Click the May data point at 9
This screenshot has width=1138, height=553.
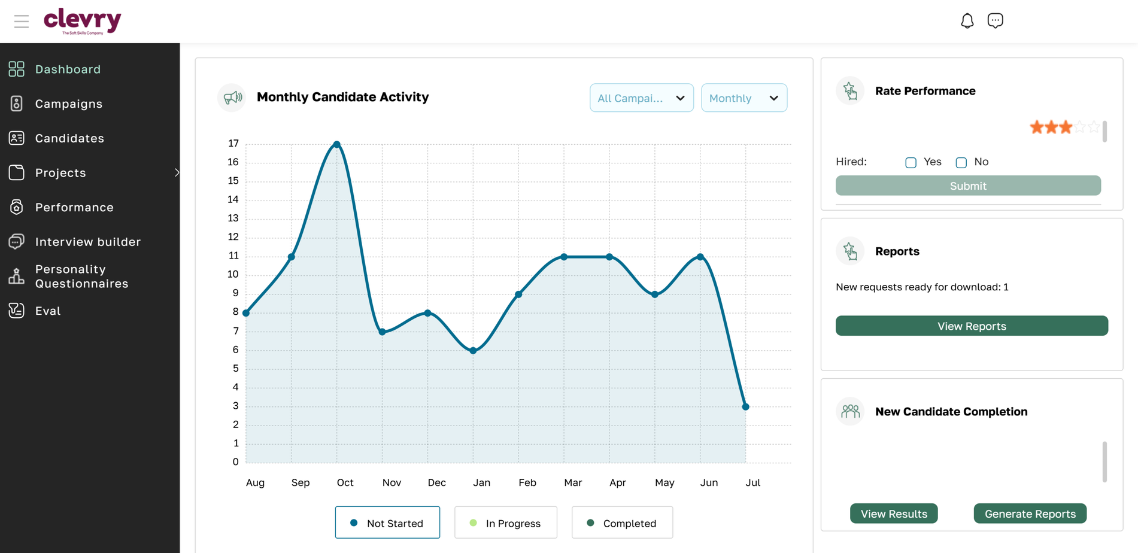click(655, 294)
